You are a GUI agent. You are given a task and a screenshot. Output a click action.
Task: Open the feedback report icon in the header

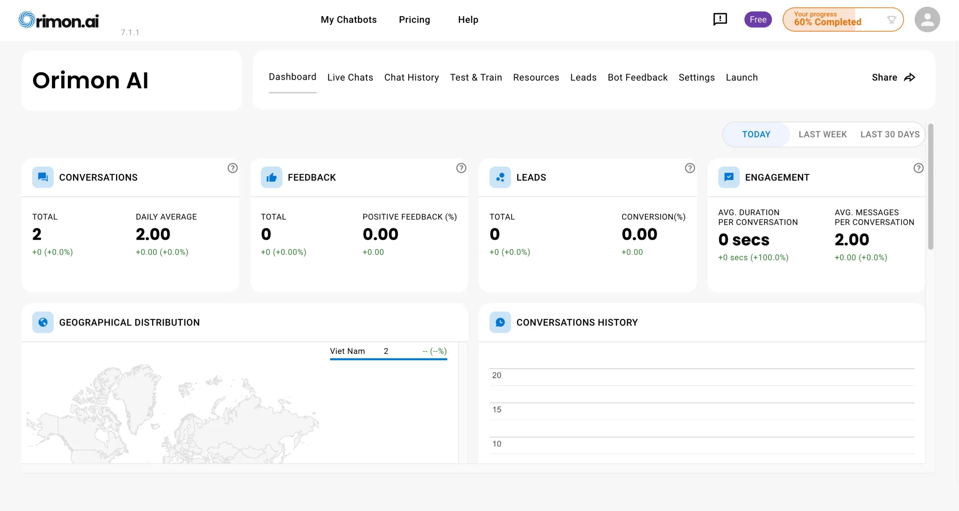click(x=719, y=19)
